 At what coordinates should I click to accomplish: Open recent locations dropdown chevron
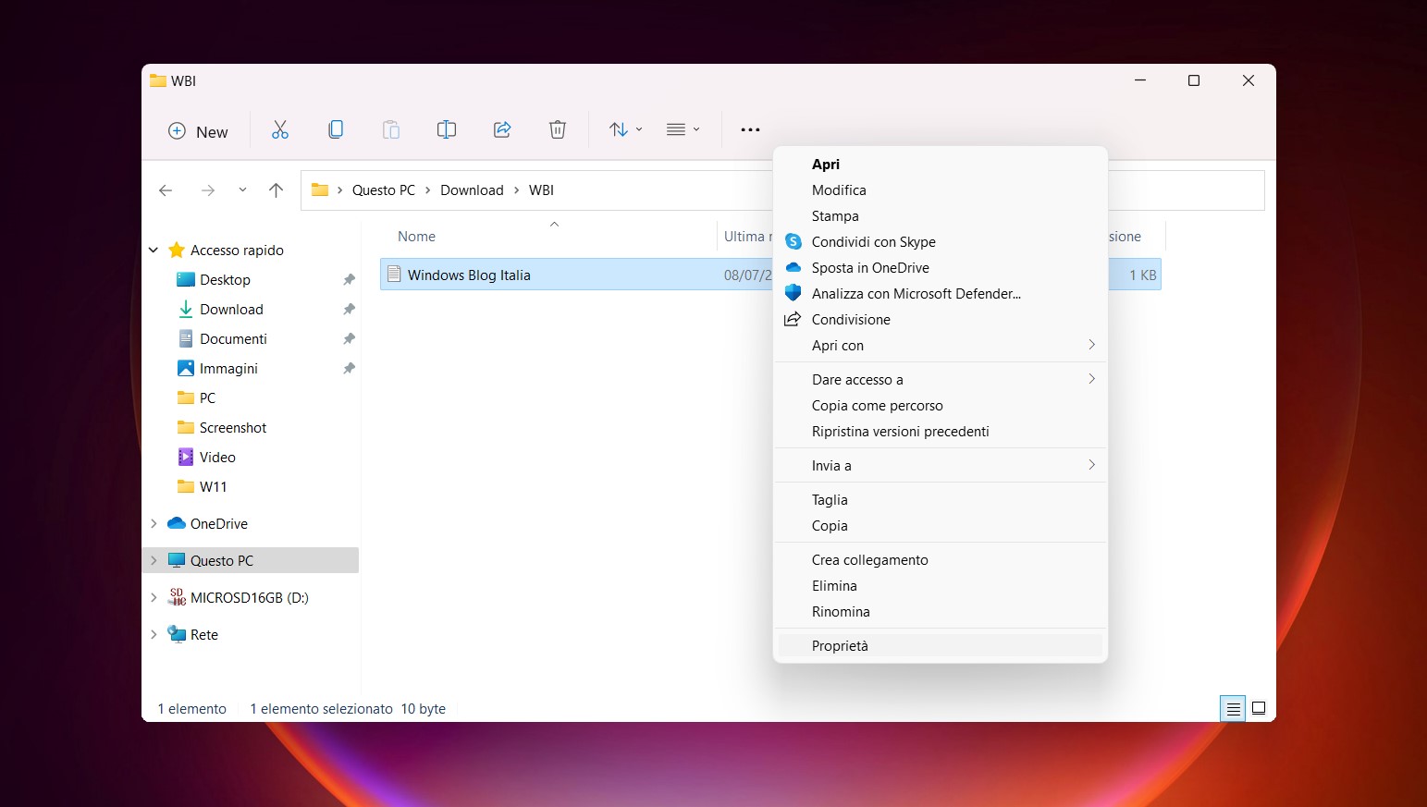242,190
